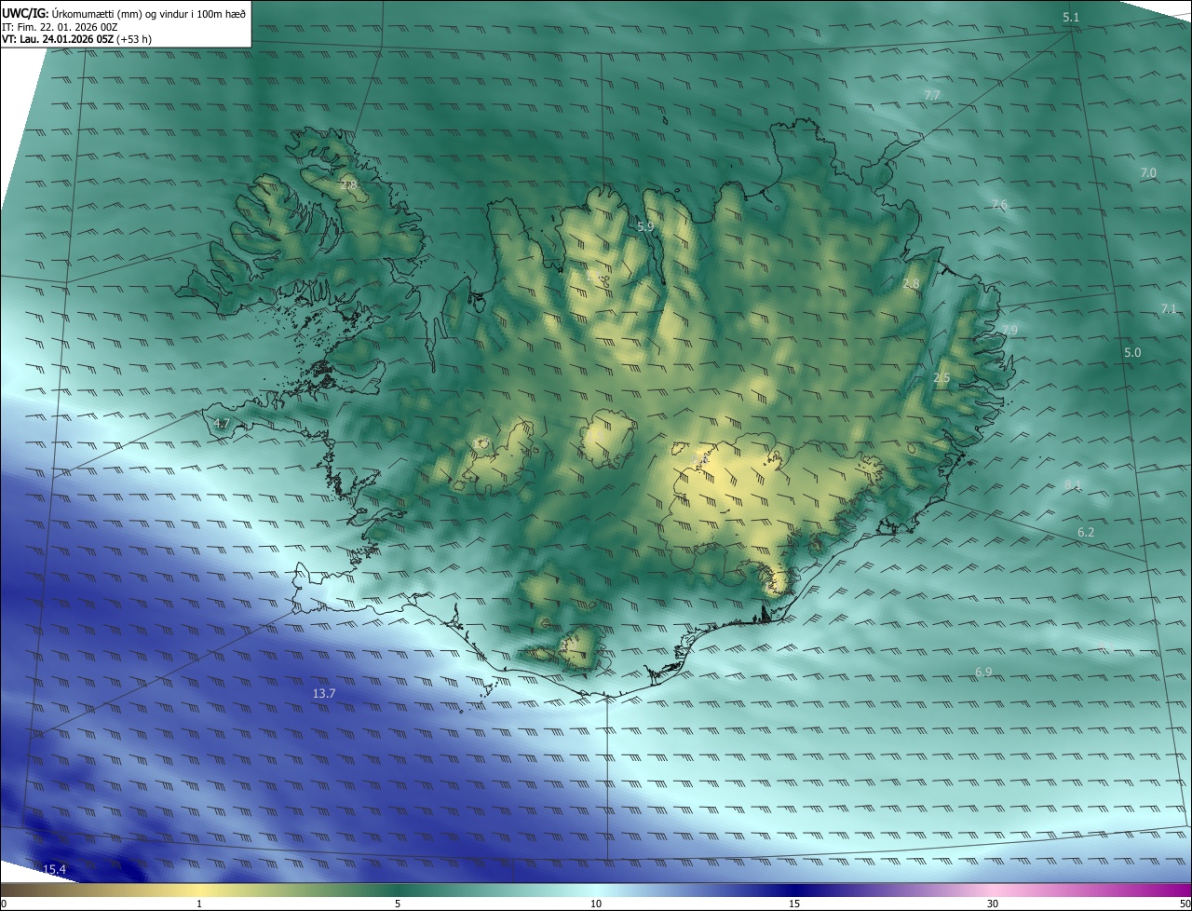1192x911 pixels.
Task: Click the 0 tick label on the color scale
Action: point(4,904)
